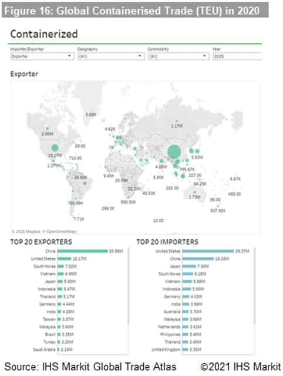
Task: Click the India 4.28M map bubble
Action: tap(161, 161)
